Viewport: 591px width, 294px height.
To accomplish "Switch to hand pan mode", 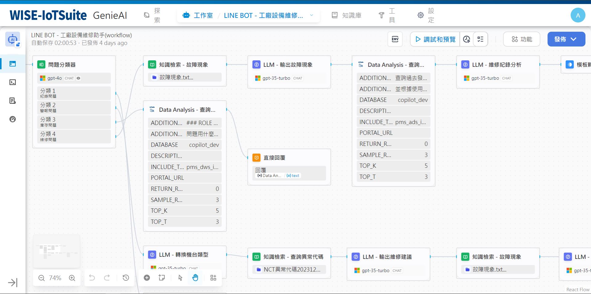I will [195, 278].
